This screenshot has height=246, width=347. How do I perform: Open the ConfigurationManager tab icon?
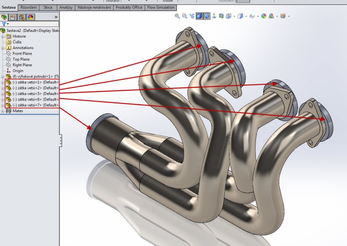click(x=22, y=17)
